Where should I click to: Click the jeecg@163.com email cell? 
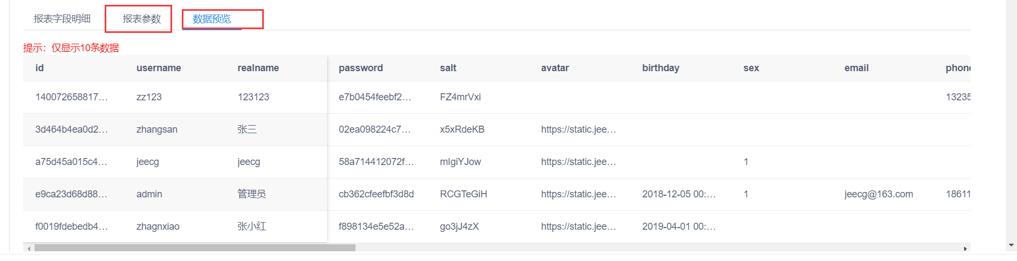pos(879,194)
